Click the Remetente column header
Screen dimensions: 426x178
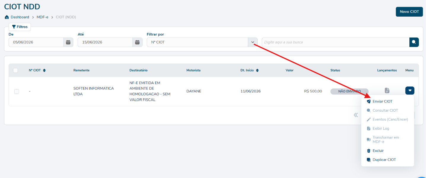[82, 70]
